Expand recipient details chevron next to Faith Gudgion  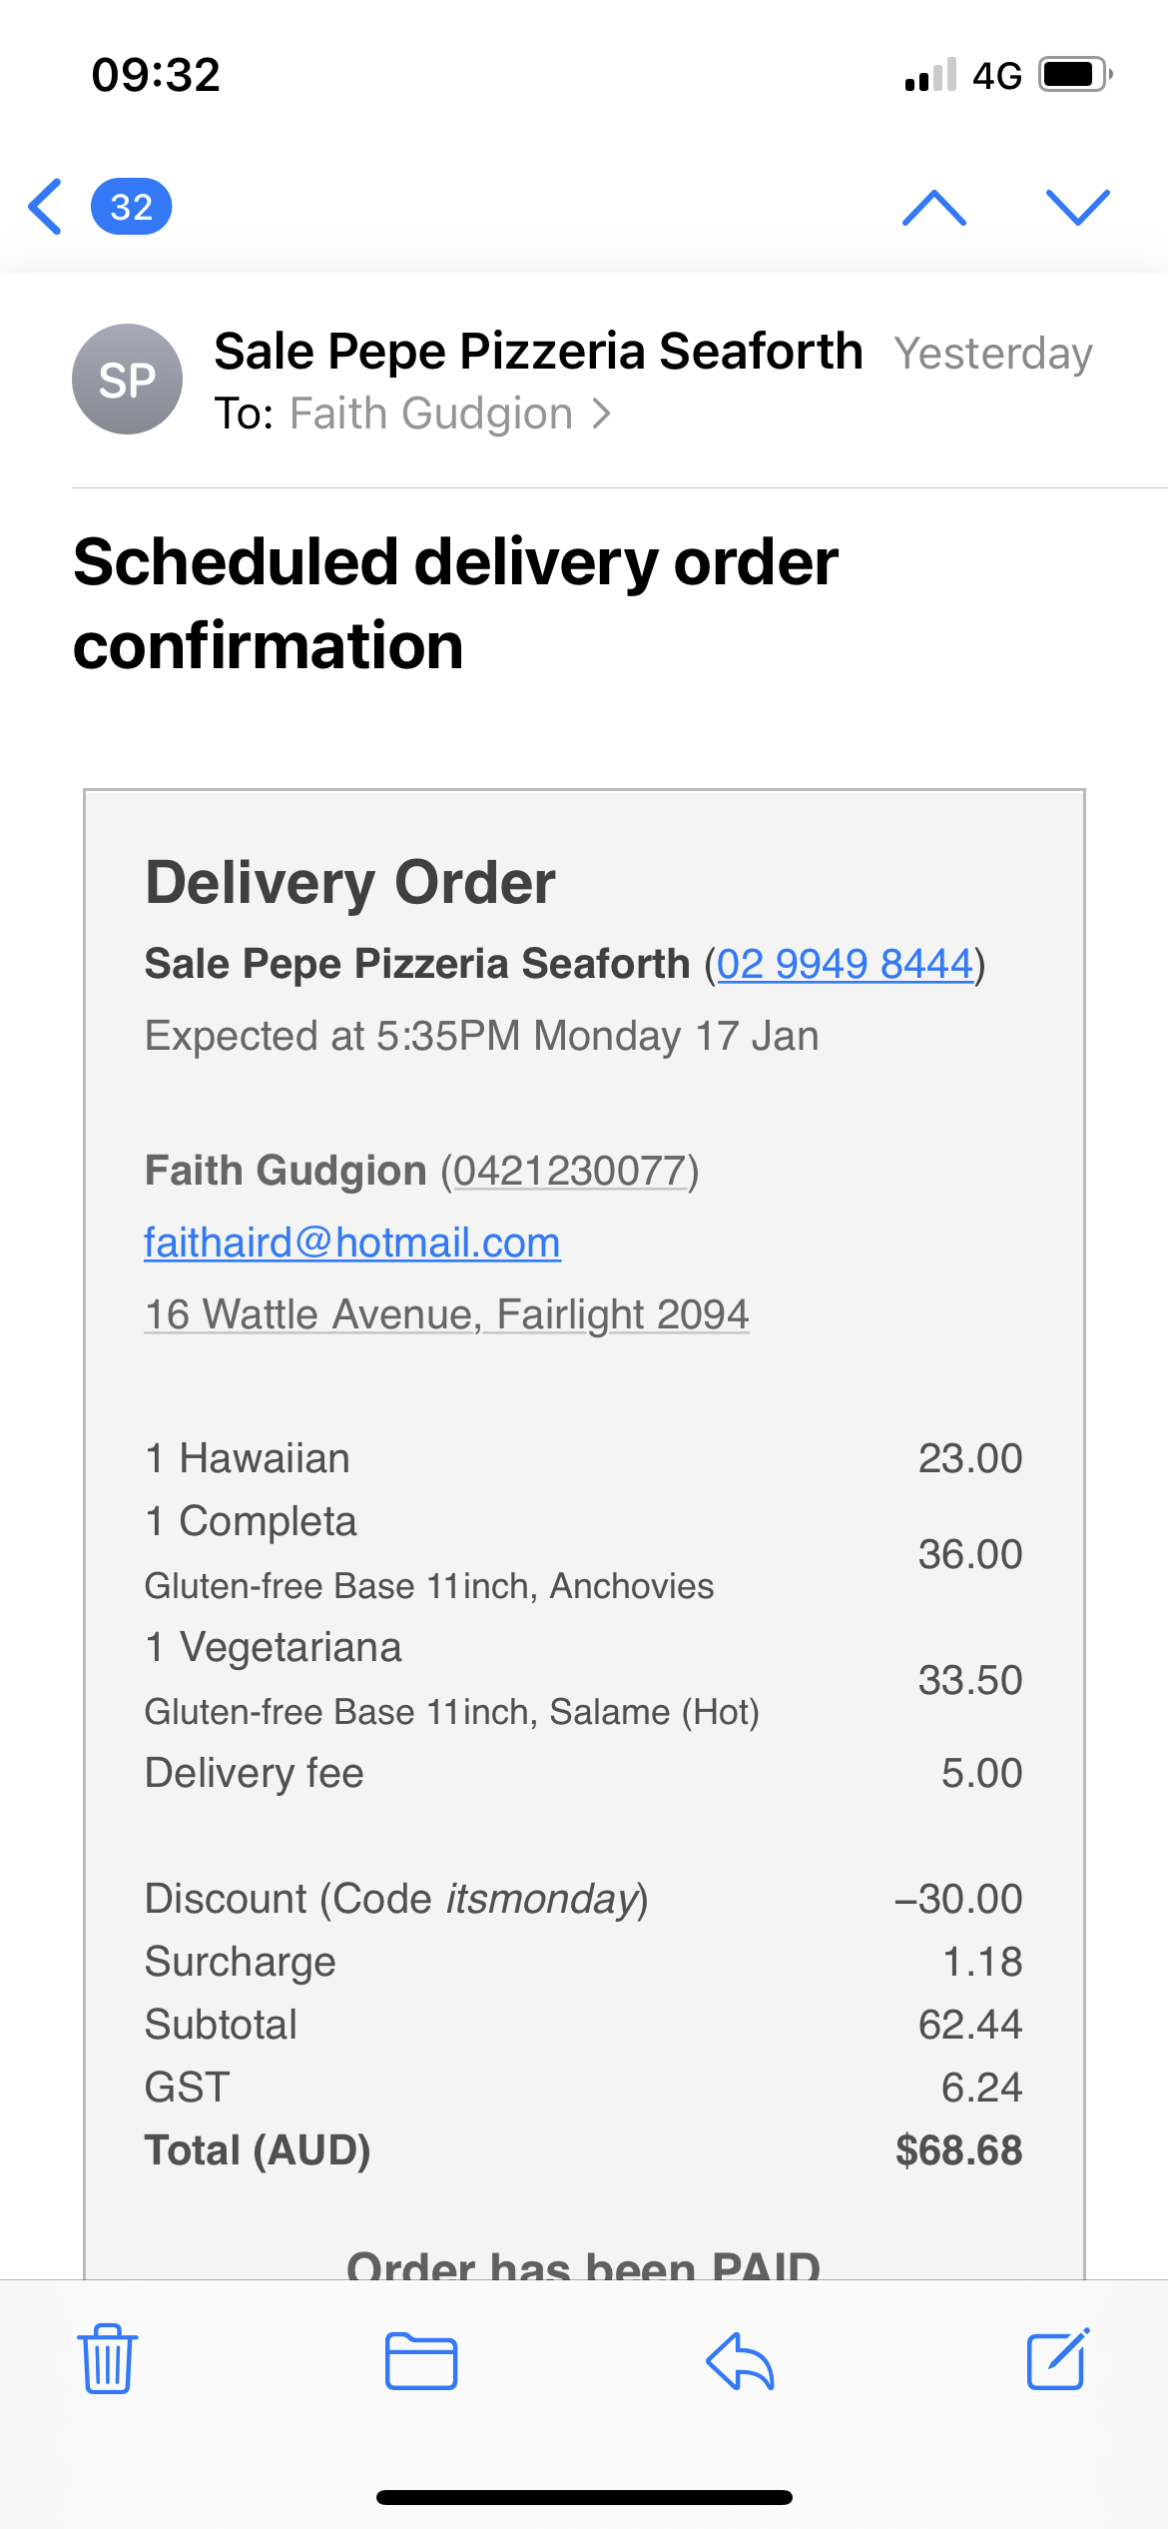pyautogui.click(x=601, y=414)
